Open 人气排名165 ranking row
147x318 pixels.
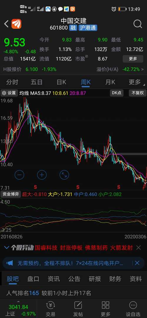coord(73,293)
